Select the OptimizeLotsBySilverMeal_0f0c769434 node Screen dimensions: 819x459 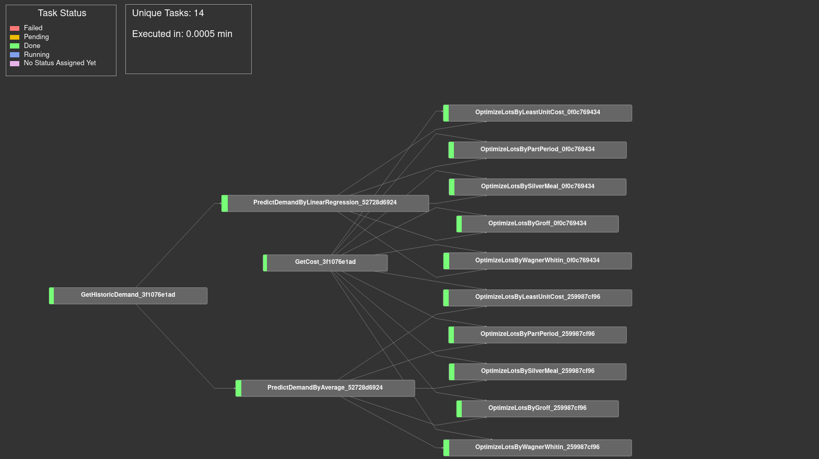click(x=537, y=187)
